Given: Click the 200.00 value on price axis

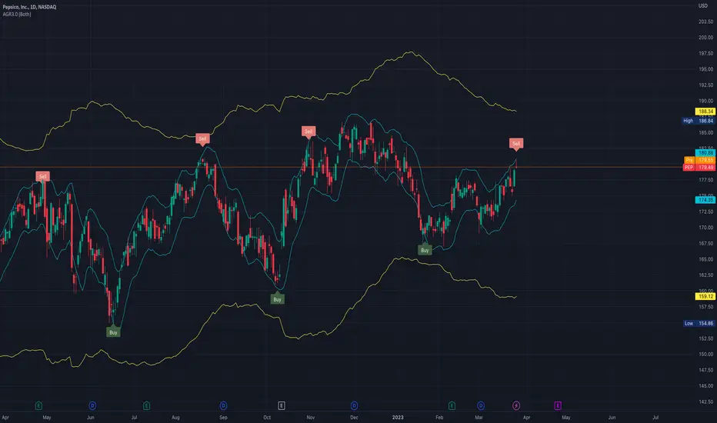Looking at the screenshot, I should [705, 38].
